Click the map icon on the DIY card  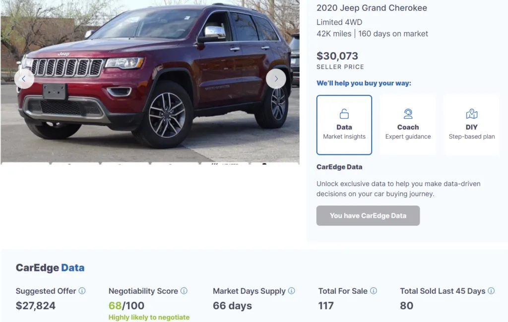coord(471,114)
